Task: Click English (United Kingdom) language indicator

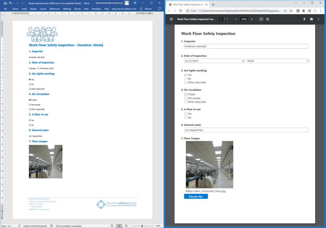Action: 35,226
